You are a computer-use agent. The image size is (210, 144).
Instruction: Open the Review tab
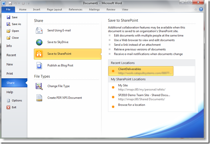coord(111,9)
